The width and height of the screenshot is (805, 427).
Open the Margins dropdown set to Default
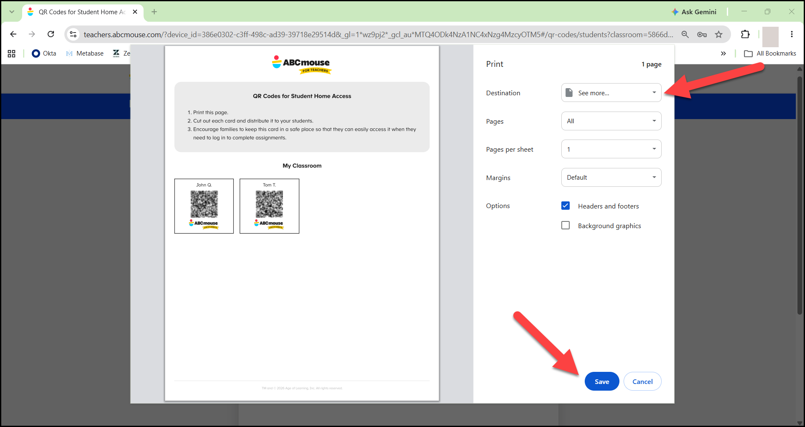click(x=611, y=178)
